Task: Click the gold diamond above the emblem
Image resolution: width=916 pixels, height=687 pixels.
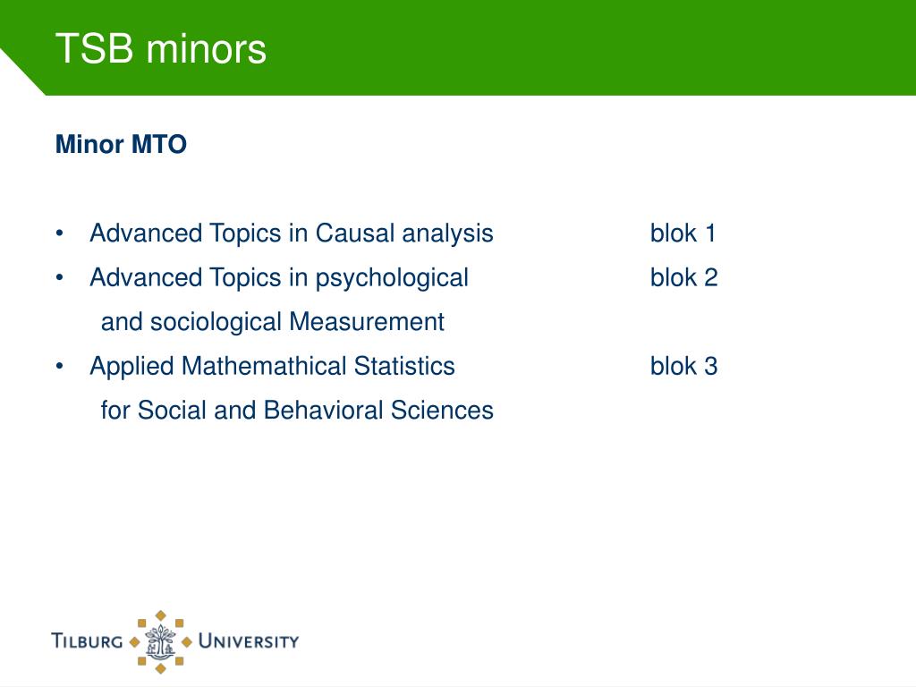Action: click(161, 615)
